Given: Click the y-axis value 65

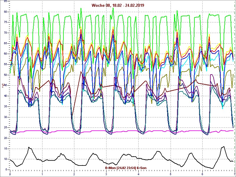Looking at the screenshot, I should [x=5, y=43].
